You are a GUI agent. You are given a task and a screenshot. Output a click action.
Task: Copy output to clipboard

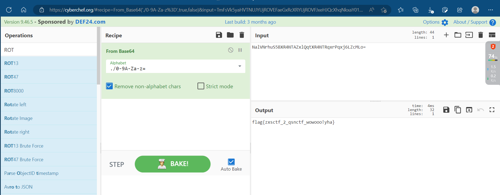click(x=458, y=110)
